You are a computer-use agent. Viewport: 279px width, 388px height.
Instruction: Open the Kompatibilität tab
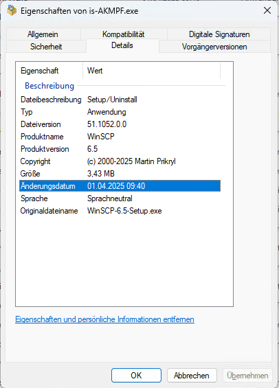click(123, 34)
